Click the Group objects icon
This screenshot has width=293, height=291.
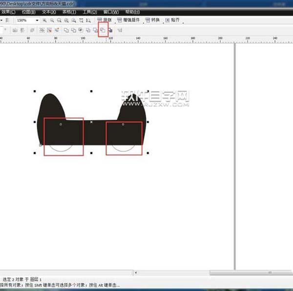[42, 30]
